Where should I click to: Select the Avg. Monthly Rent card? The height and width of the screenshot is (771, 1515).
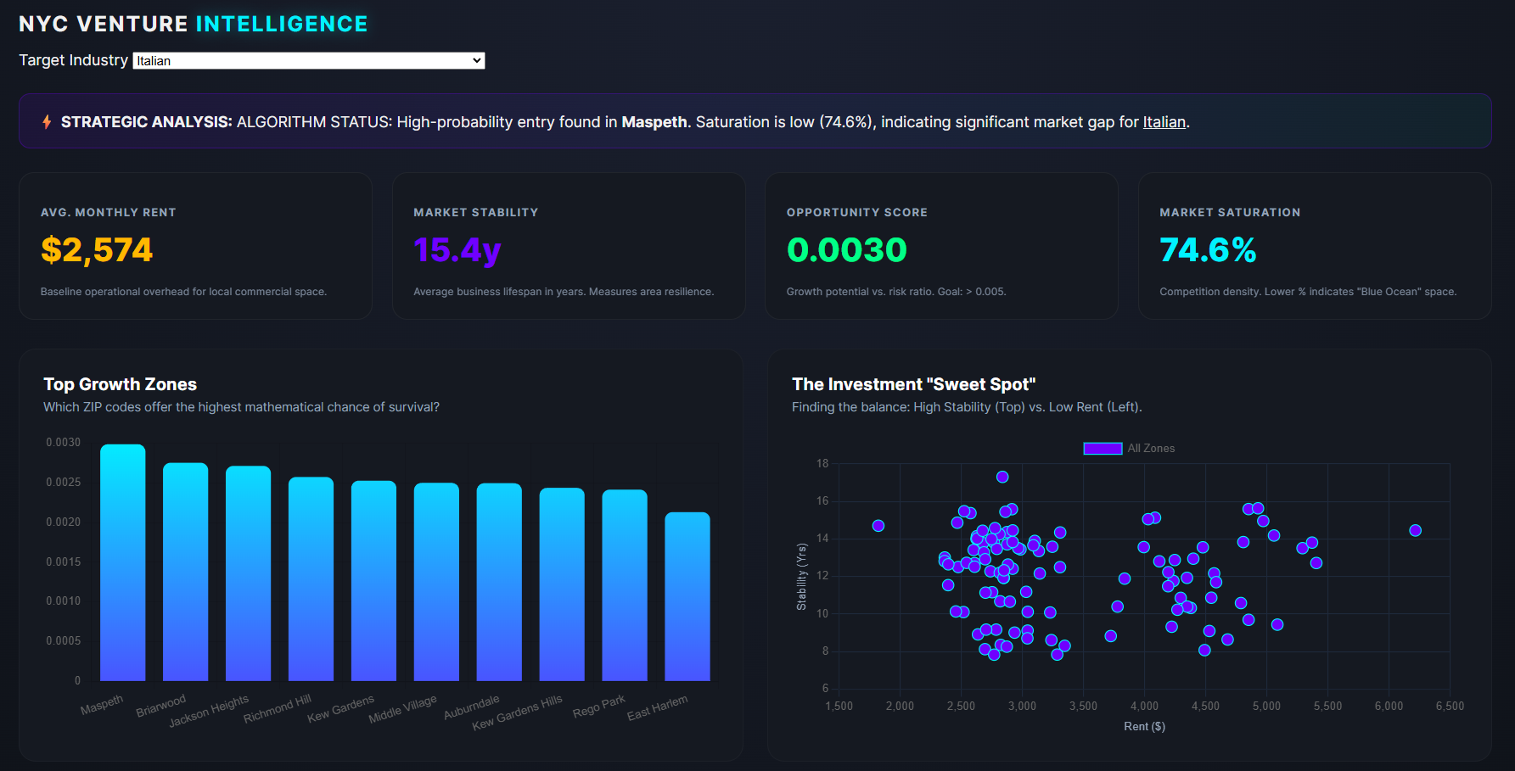[195, 246]
